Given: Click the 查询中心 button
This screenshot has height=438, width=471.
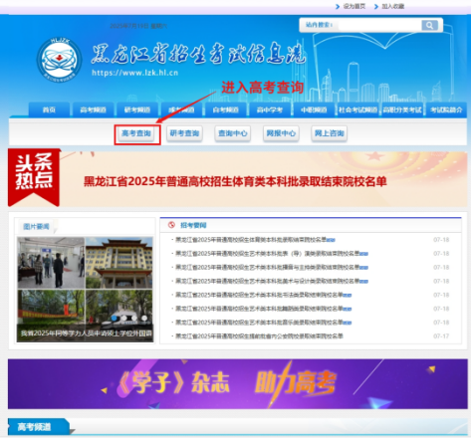Looking at the screenshot, I should point(233,133).
